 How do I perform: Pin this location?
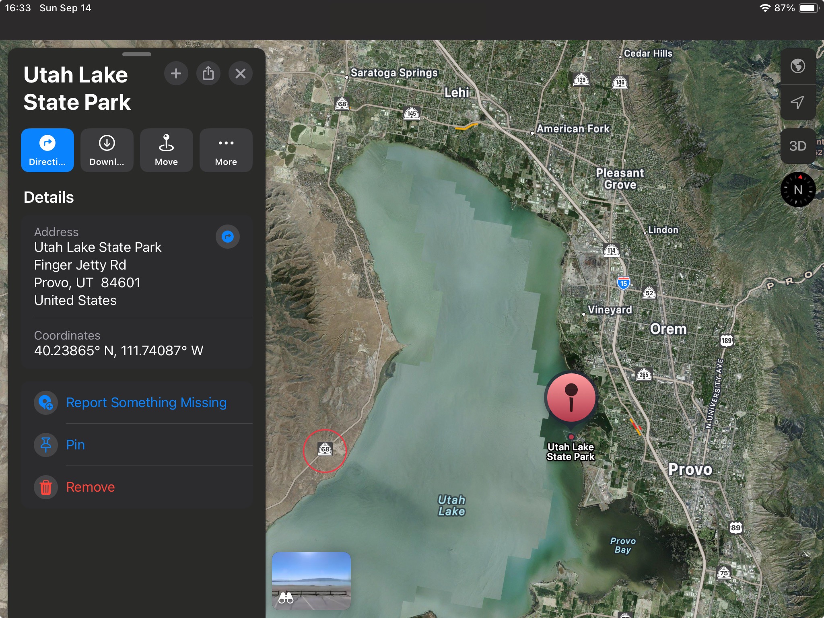click(x=137, y=445)
